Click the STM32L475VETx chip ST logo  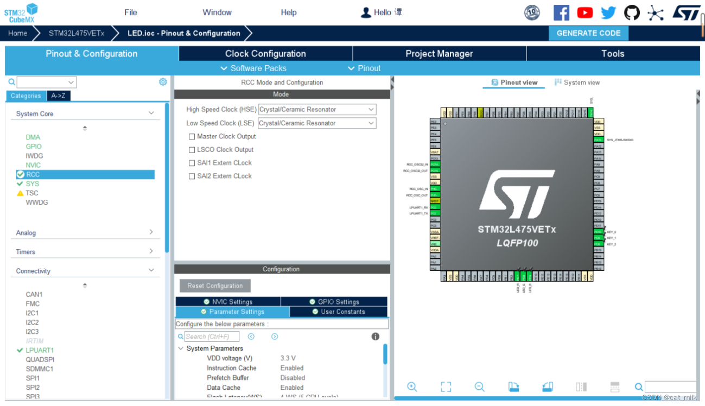pos(517,195)
